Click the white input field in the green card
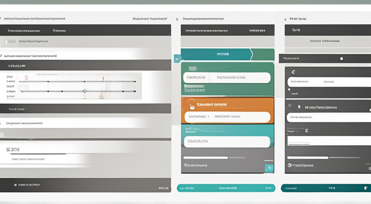 coord(226,77)
